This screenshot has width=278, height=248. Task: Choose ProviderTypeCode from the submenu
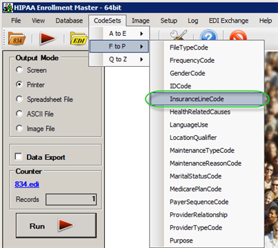pos(207,227)
